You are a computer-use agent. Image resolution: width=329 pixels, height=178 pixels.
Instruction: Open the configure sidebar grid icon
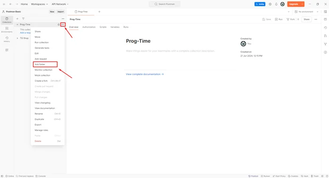click(7, 50)
